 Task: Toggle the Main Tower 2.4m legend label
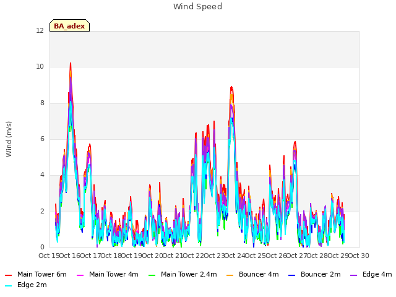click(189, 274)
